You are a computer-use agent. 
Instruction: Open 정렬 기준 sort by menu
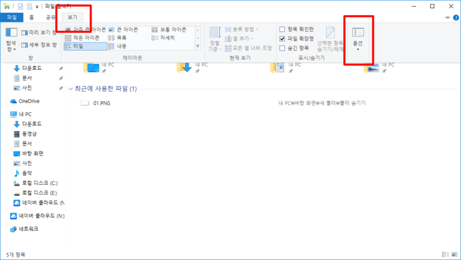[x=215, y=39]
